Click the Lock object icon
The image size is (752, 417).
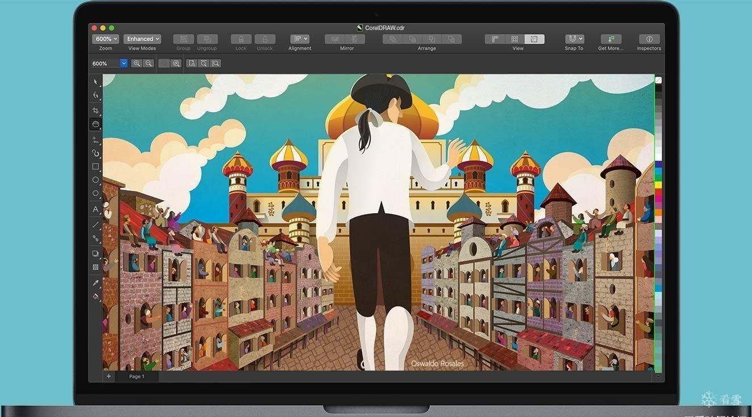point(241,39)
